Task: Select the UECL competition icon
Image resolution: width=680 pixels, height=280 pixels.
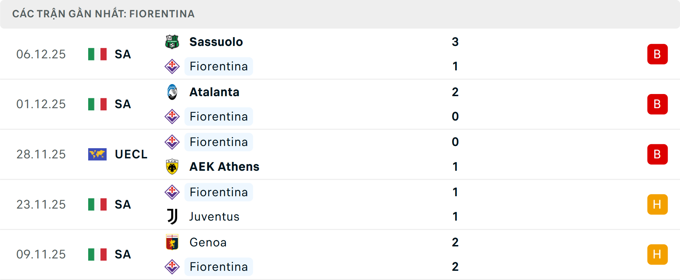Action: tap(97, 154)
